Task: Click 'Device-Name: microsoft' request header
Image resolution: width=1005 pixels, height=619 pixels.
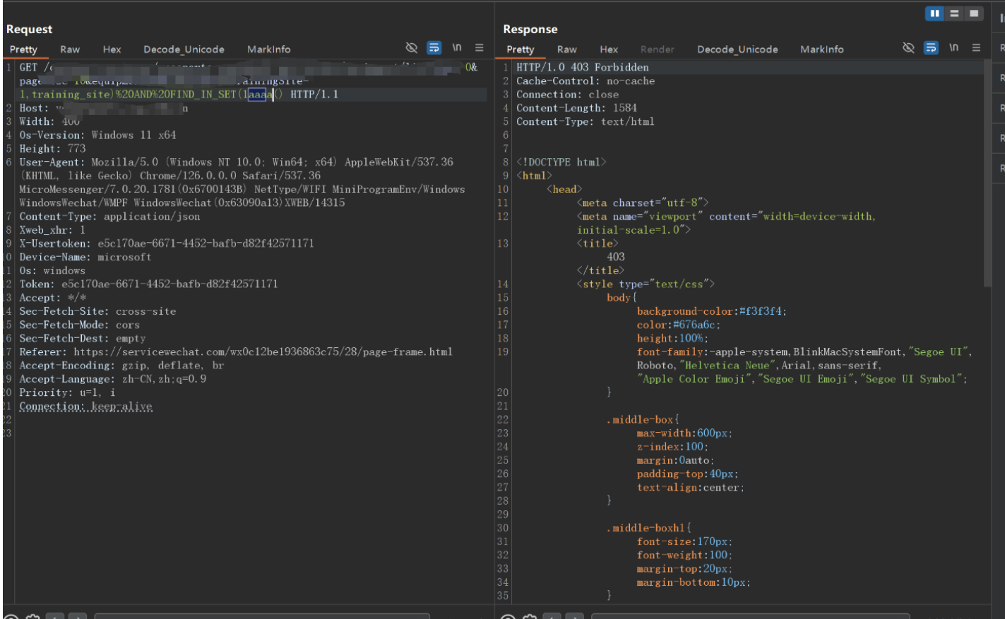Action: pyautogui.click(x=85, y=257)
